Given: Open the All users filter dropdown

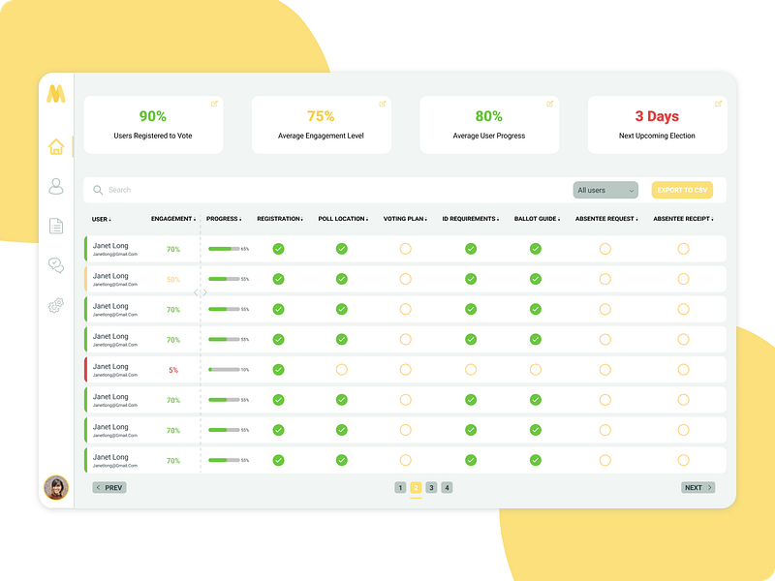Looking at the screenshot, I should click(604, 190).
